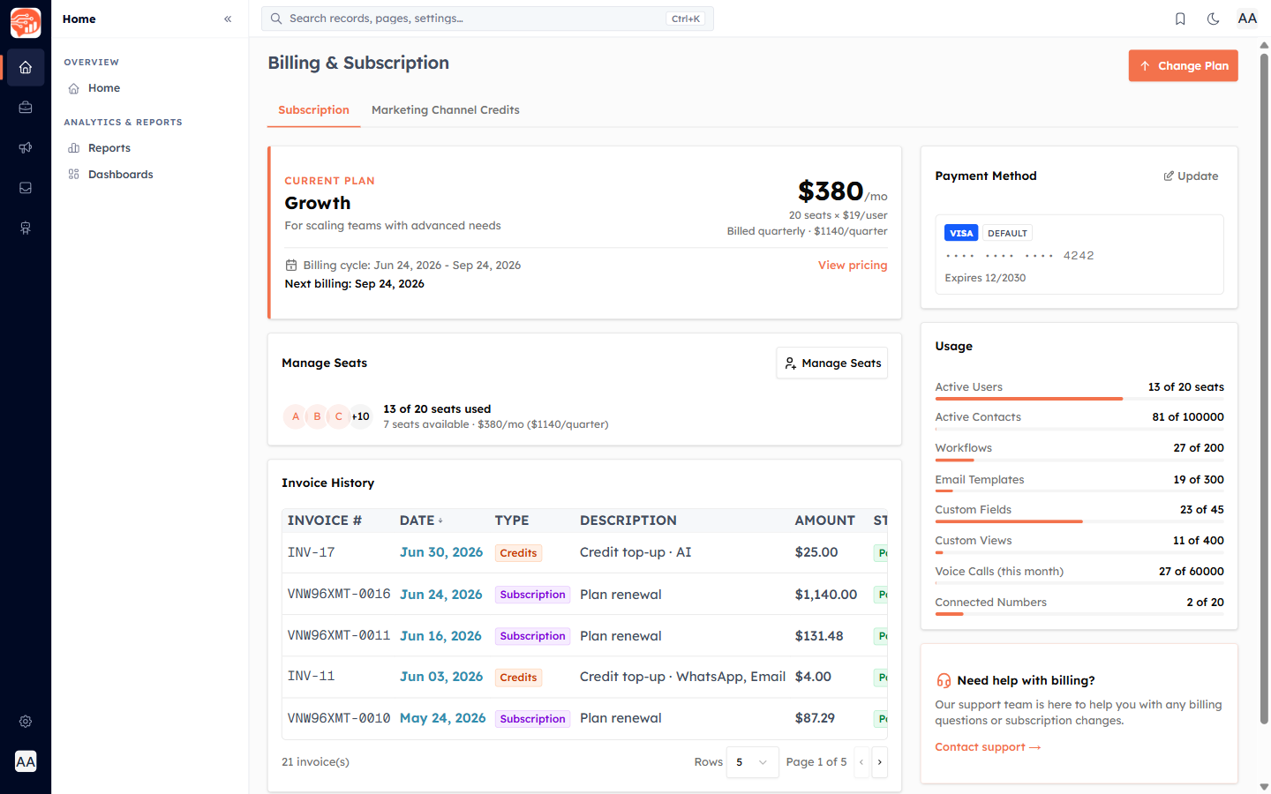Click the AA avatar at the bottom of the left rail

pyautogui.click(x=26, y=761)
